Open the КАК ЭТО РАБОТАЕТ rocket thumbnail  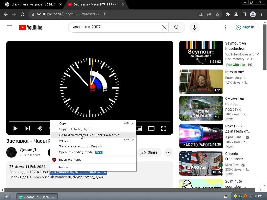point(201,136)
